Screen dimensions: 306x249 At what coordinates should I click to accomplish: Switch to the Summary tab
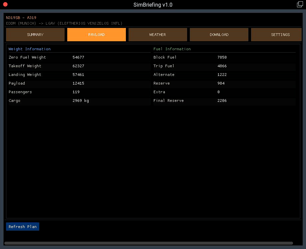pyautogui.click(x=35, y=35)
